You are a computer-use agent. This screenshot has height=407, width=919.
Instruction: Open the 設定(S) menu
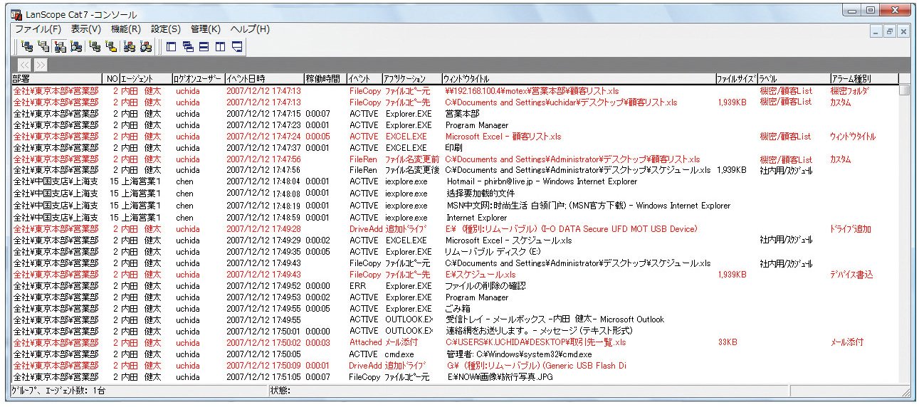point(166,29)
